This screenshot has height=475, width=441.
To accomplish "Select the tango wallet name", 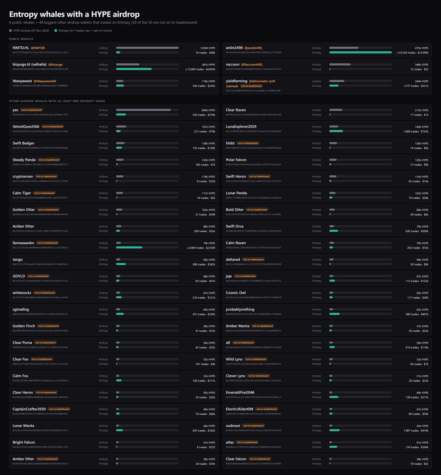I will 17,260.
